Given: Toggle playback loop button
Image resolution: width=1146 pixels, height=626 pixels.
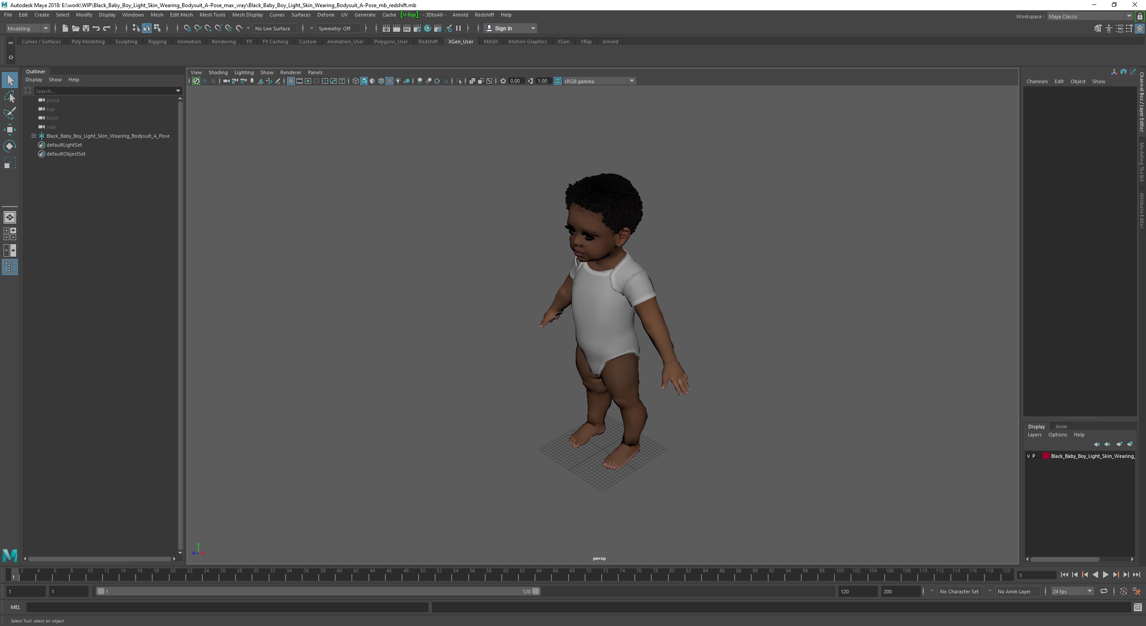Looking at the screenshot, I should [x=1104, y=591].
